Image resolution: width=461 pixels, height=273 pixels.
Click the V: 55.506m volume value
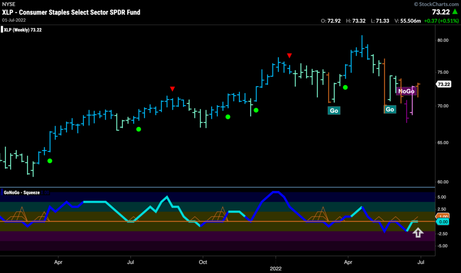[x=407, y=21]
